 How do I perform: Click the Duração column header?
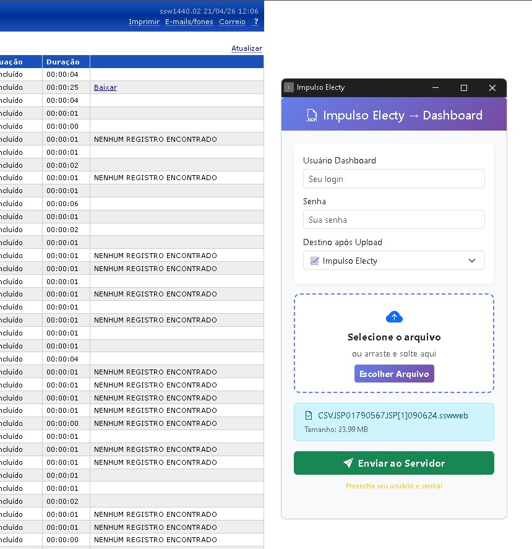click(x=66, y=62)
